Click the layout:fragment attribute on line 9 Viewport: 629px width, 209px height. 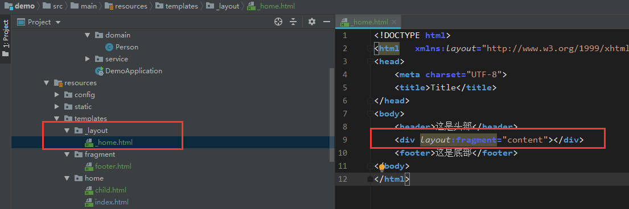(x=458, y=140)
